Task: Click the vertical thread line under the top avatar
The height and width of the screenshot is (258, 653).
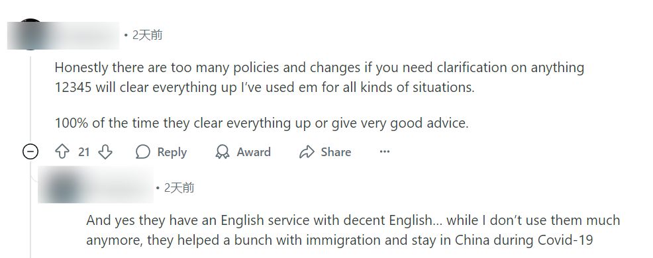Action: click(30, 100)
